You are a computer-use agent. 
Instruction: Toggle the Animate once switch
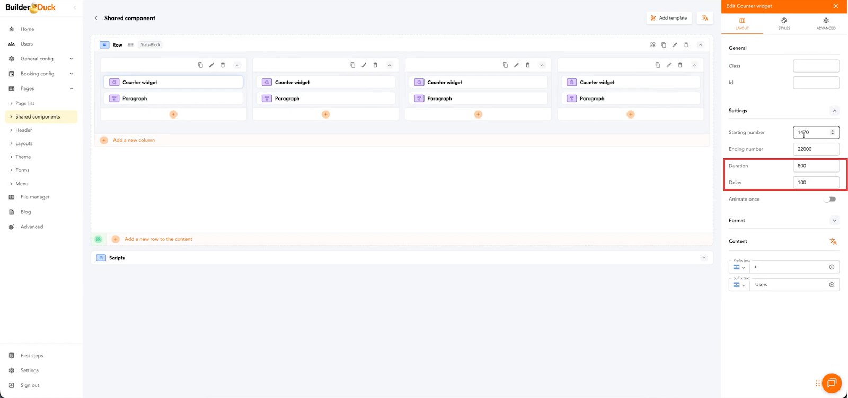pos(830,199)
